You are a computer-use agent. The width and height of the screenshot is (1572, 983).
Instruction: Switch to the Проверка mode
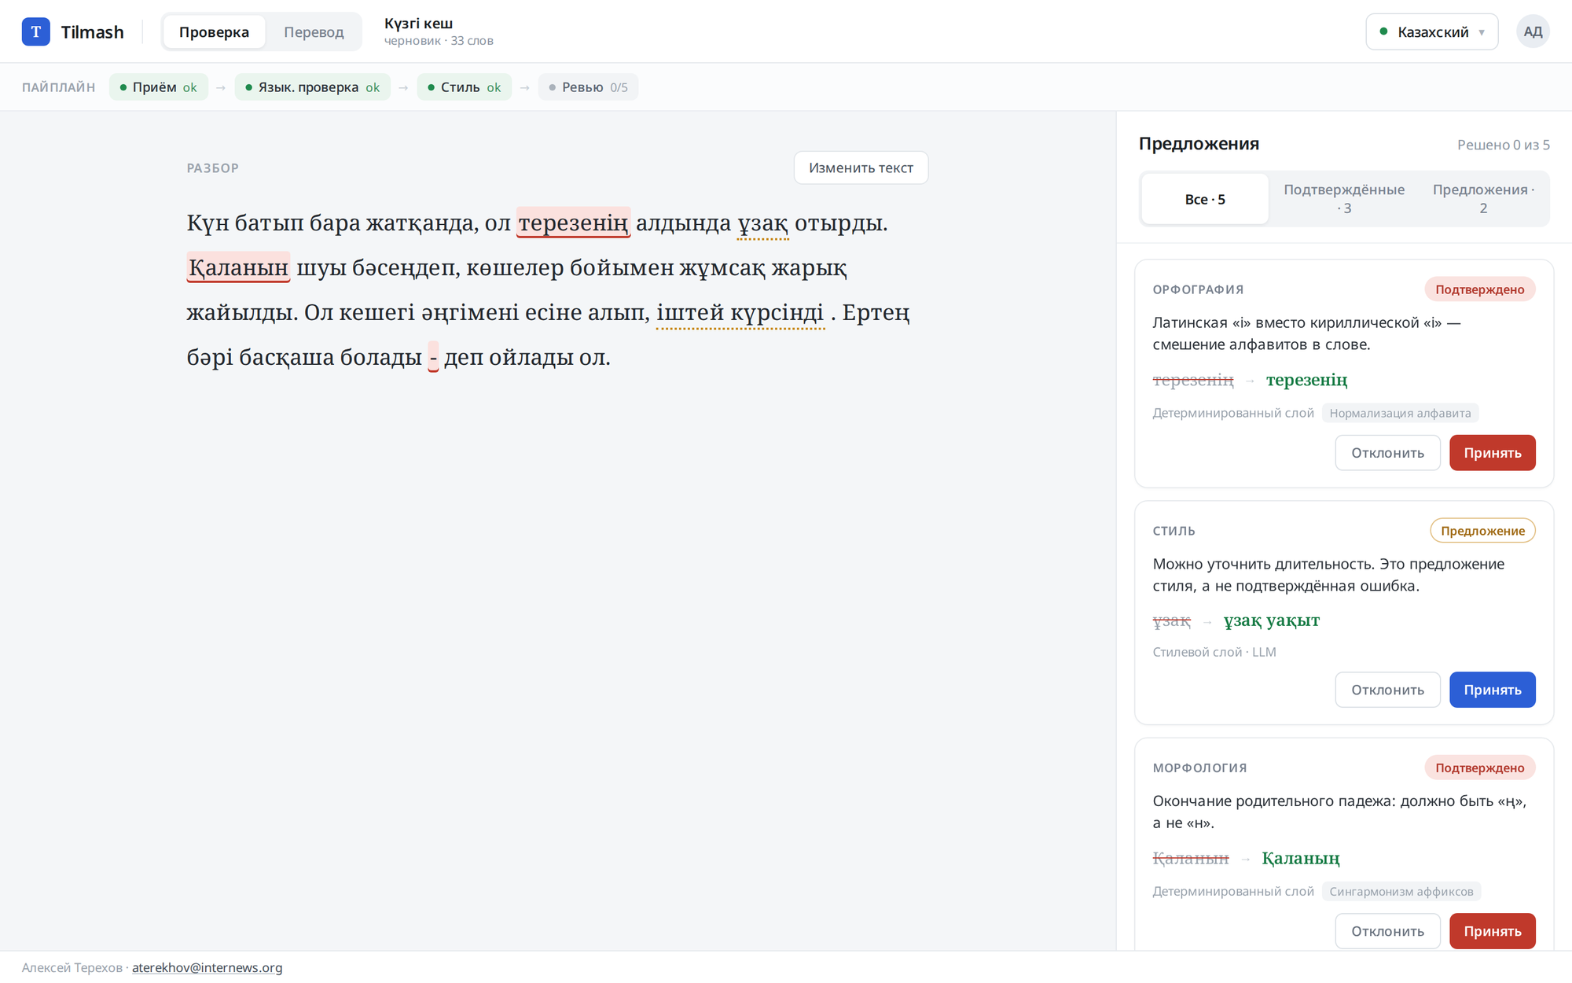tap(214, 31)
